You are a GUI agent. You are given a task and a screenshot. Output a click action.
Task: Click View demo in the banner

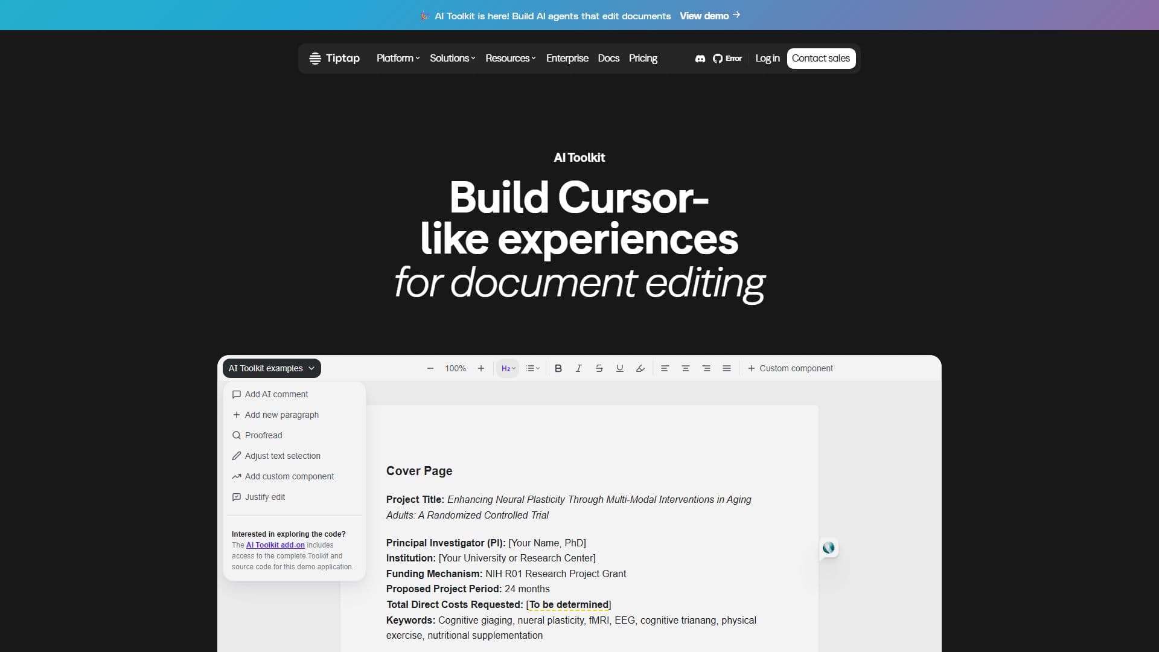(710, 16)
